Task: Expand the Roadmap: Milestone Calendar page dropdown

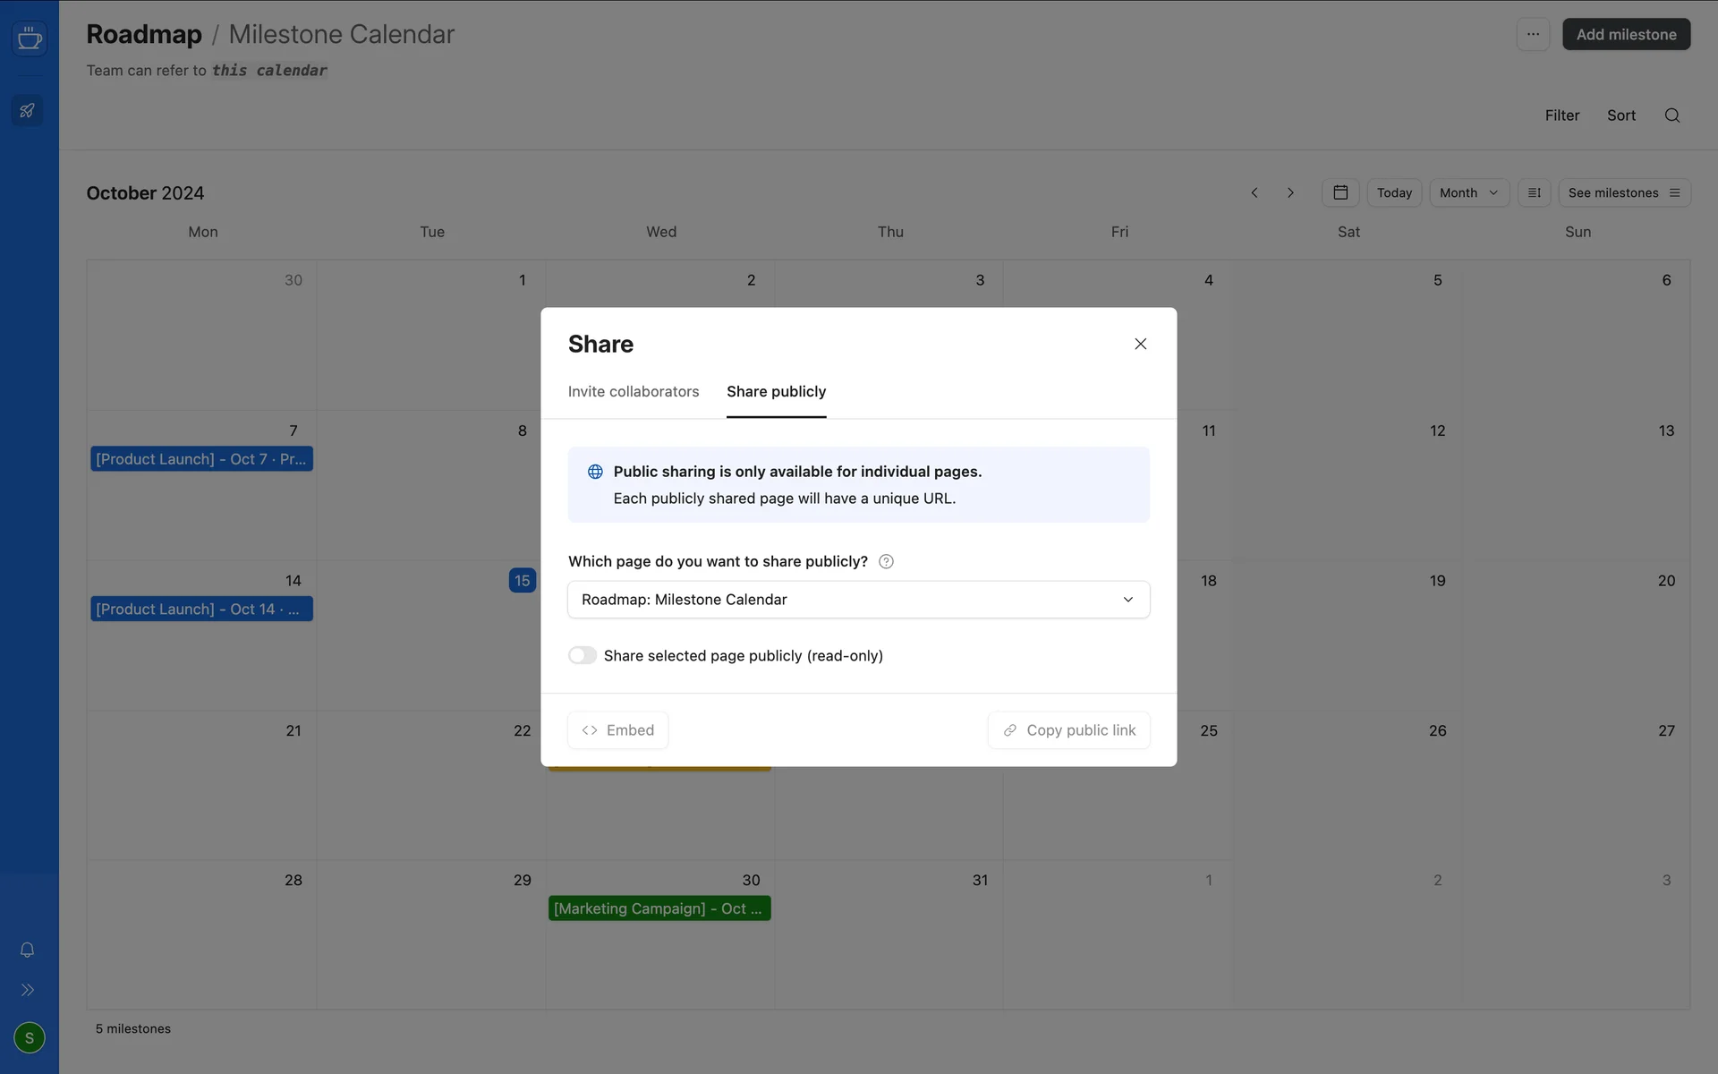Action: (858, 600)
